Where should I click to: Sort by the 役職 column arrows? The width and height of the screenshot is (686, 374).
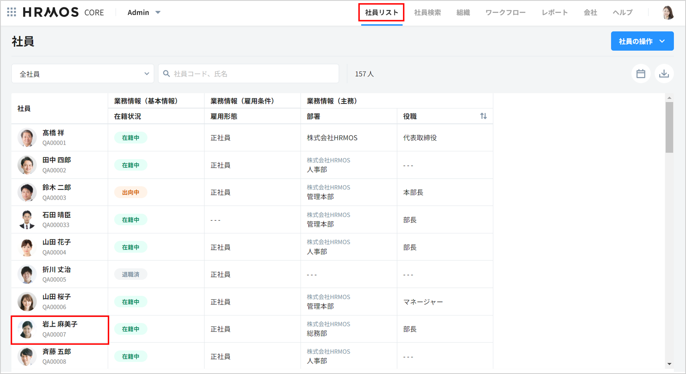click(x=483, y=116)
